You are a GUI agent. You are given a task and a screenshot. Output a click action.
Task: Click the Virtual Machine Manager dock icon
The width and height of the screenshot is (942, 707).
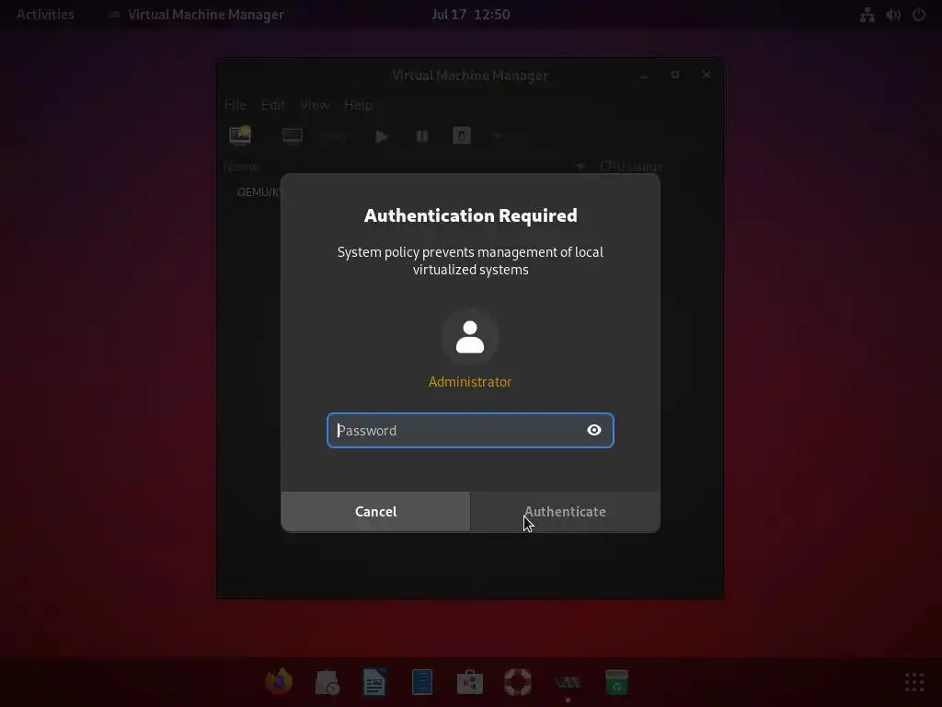click(x=568, y=682)
